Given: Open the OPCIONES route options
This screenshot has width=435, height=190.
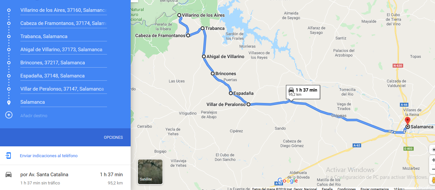Looking at the screenshot, I should [113, 137].
